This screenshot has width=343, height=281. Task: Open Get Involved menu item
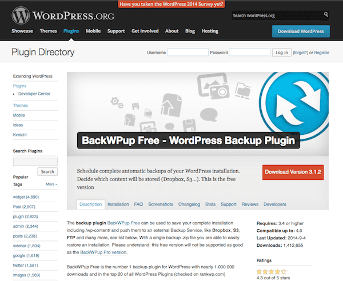tap(145, 31)
